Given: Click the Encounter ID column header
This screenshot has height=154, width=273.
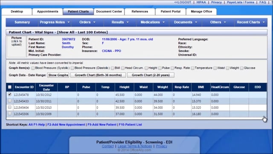Looking at the screenshot, I should [24, 87].
